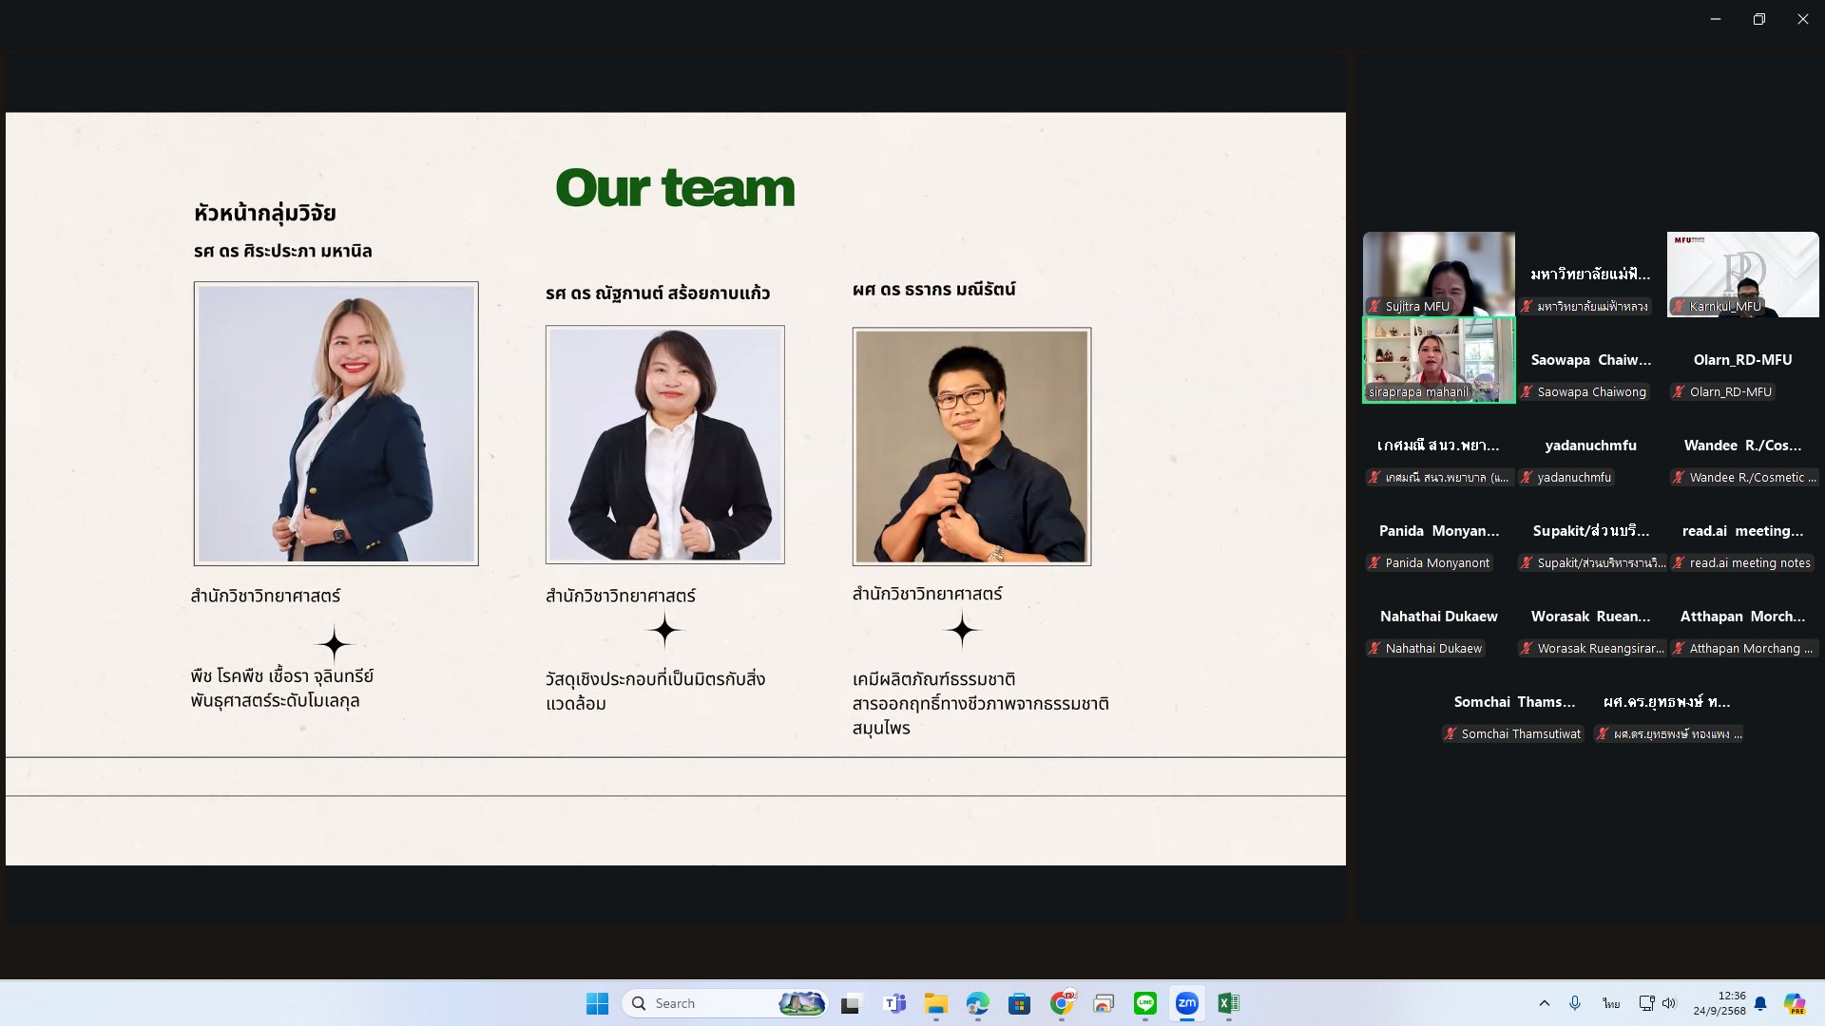Open Microsoft Teams from taskbar

point(893,1003)
